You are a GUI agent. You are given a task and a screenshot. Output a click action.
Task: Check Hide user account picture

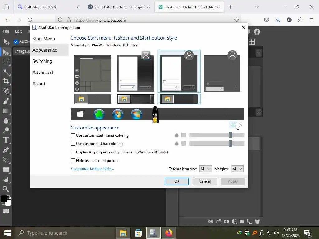73,160
